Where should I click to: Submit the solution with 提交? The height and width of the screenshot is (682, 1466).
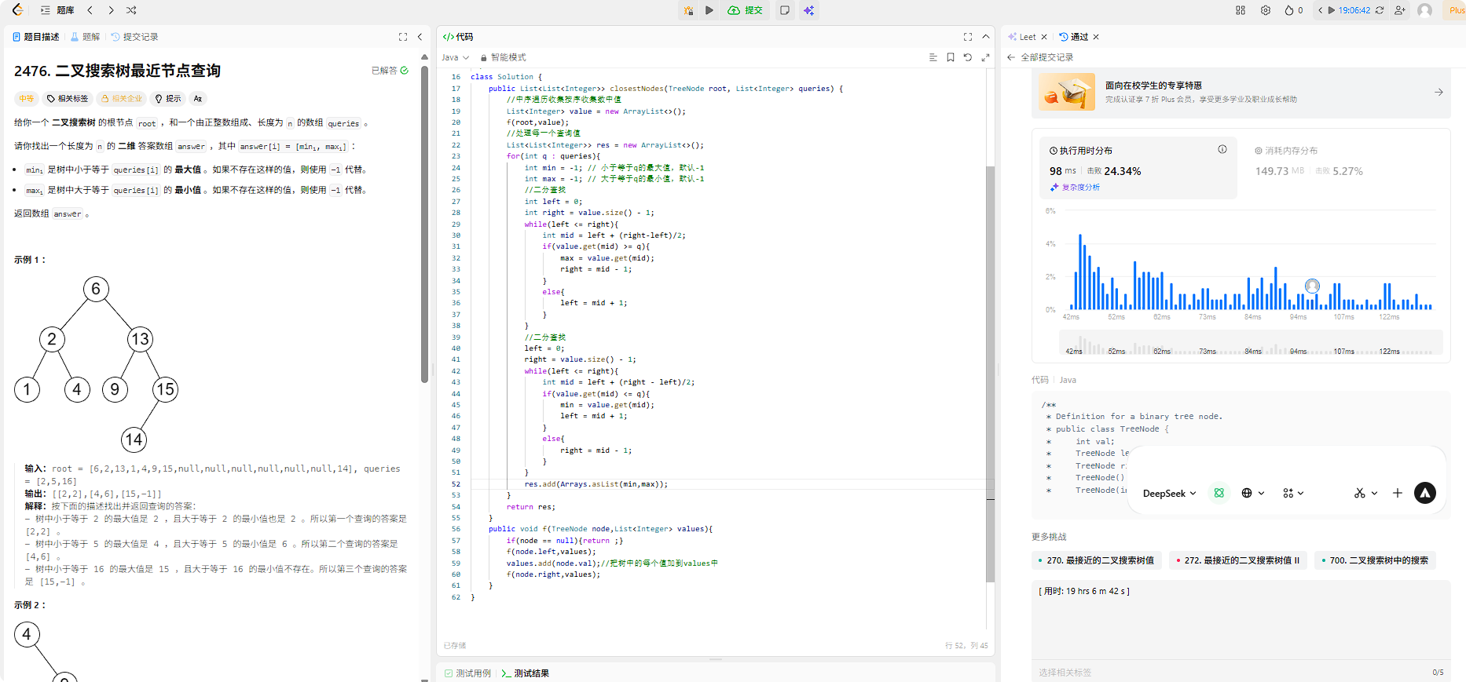(746, 10)
